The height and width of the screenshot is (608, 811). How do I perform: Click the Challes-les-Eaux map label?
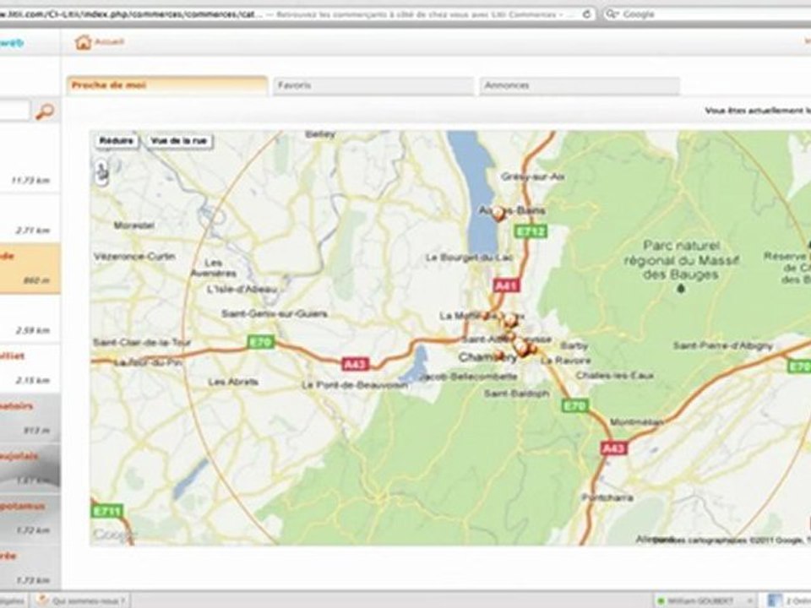point(614,375)
